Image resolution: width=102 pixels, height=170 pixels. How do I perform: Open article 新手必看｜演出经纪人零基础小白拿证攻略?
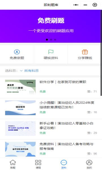[x=67, y=126]
